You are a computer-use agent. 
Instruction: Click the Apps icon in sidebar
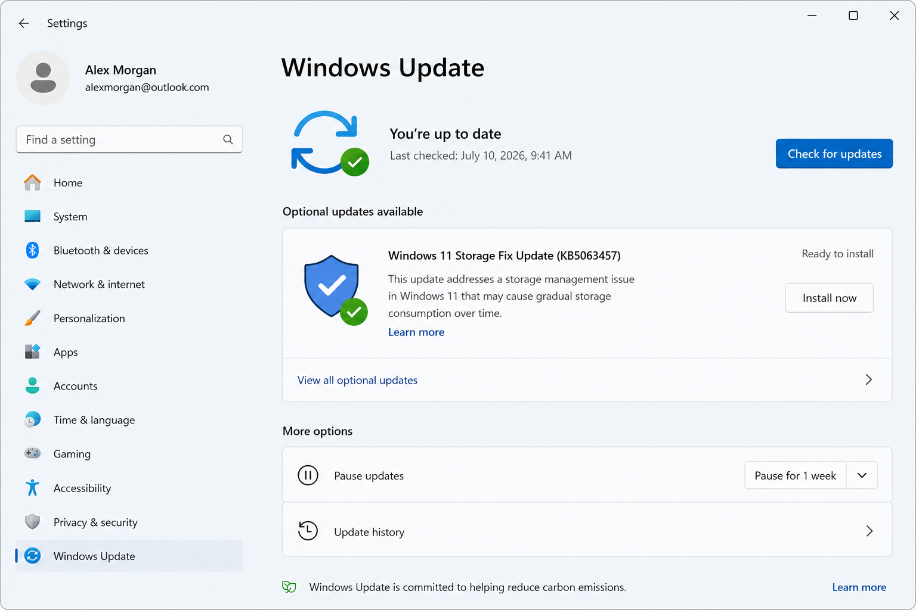point(33,351)
